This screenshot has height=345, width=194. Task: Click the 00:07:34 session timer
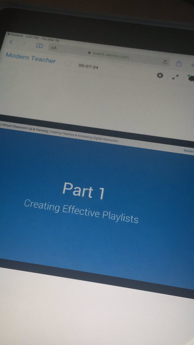(x=89, y=67)
